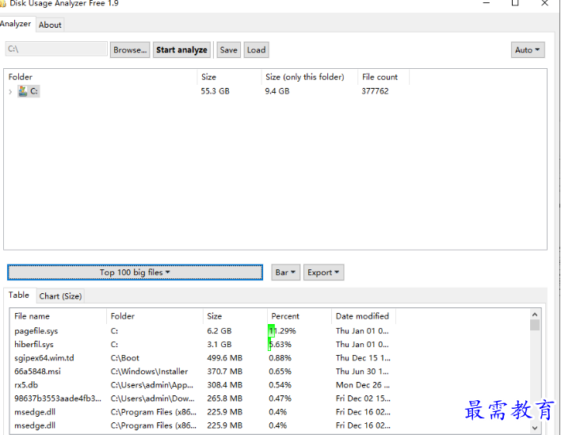Image resolution: width=561 pixels, height=435 pixels.
Task: Click the 9.4 GB folder-only size
Action: point(277,91)
